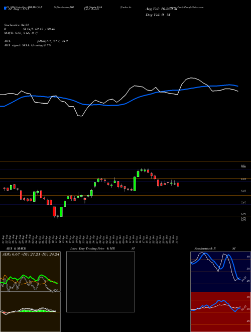Click the ADX: 6.67 +DY: 21.21 header
This screenshot has width=251, height=332.
click(x=31, y=255)
